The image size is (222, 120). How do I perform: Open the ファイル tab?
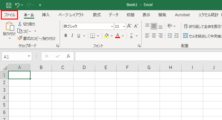coord(10,15)
